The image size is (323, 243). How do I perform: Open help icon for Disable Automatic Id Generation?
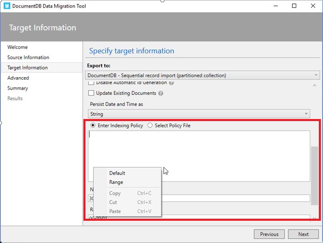click(171, 83)
